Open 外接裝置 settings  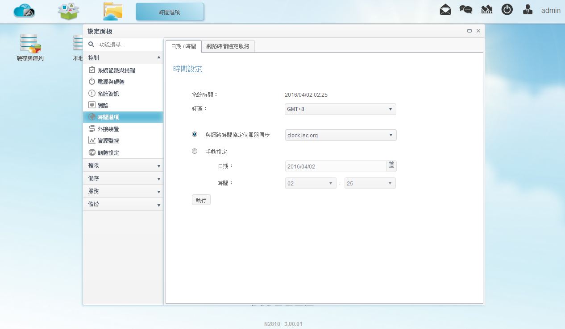(123, 129)
